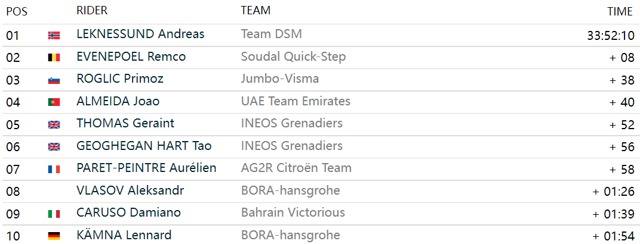Viewport: 640px width, 244px height.
Task: Click the French flag beside Paret-Peintre
Action: [54, 169]
